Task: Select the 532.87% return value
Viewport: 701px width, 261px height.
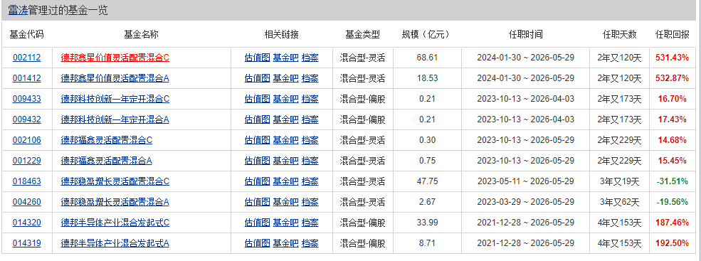Action: (x=672, y=78)
